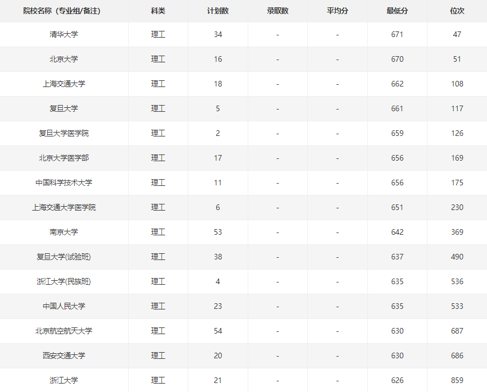487x392 pixels.
Task: Click 复旦大学医学院 school name
Action: (x=63, y=133)
